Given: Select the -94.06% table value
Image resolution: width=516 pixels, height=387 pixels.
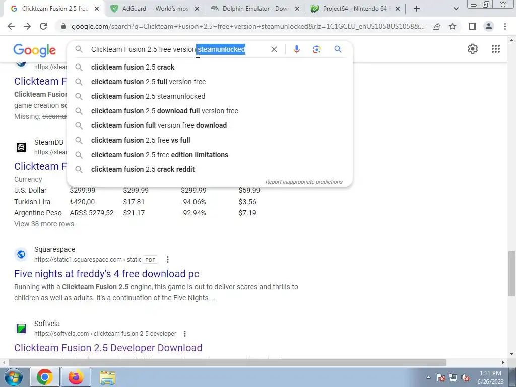Looking at the screenshot, I should tap(193, 202).
